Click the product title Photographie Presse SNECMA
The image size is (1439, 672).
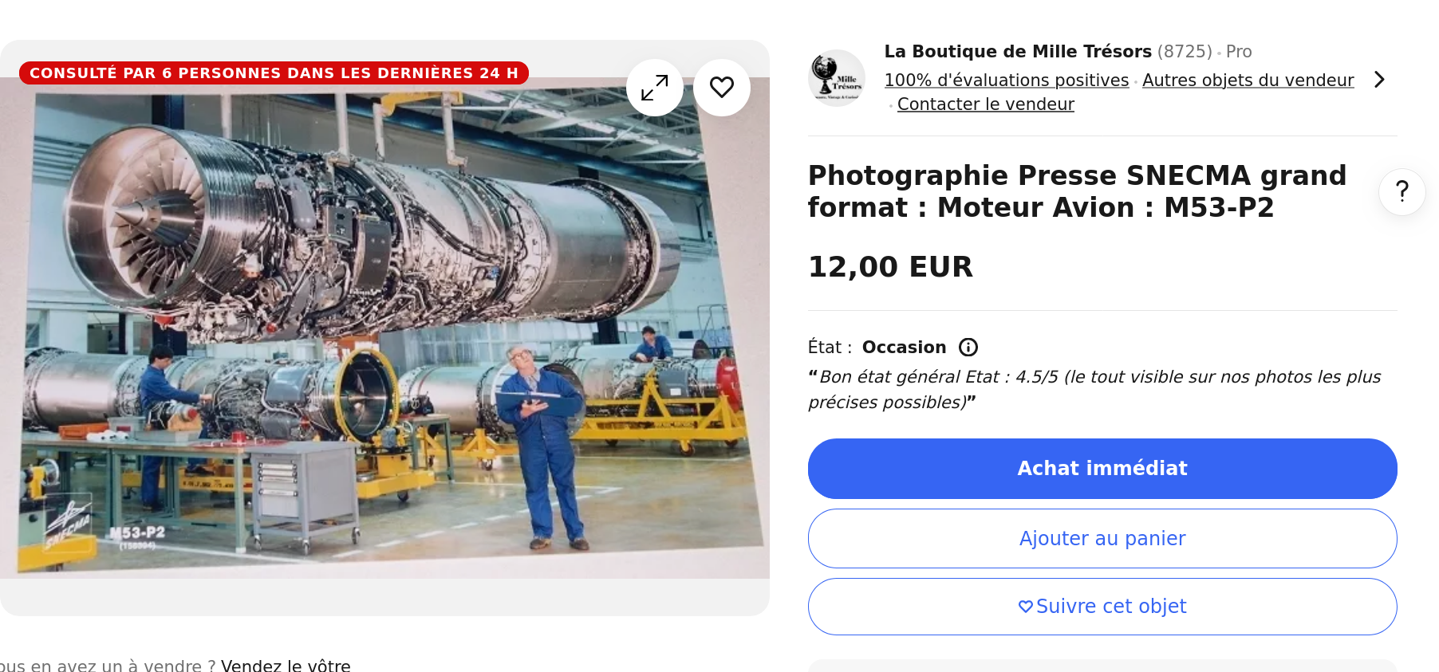coord(1077,191)
